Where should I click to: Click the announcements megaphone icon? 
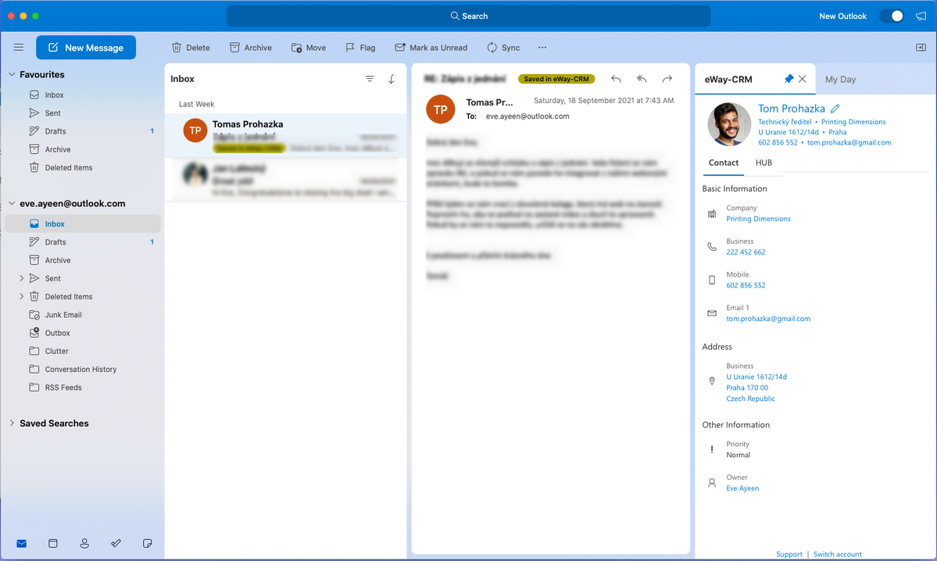[x=921, y=16]
